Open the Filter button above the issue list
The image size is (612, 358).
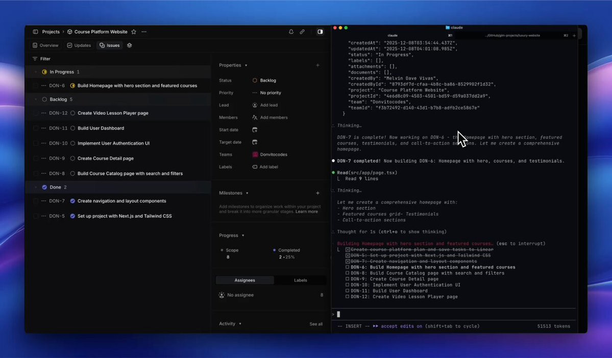(41, 59)
